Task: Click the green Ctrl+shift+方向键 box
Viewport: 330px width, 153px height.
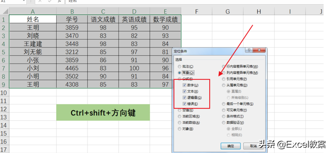Action: (x=103, y=112)
